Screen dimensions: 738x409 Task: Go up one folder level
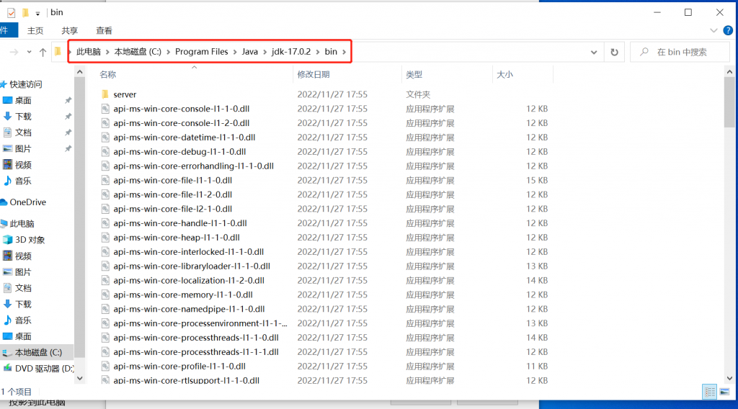[x=43, y=52]
